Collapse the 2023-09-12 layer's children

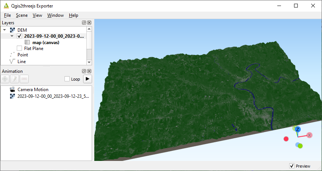(x=12, y=36)
